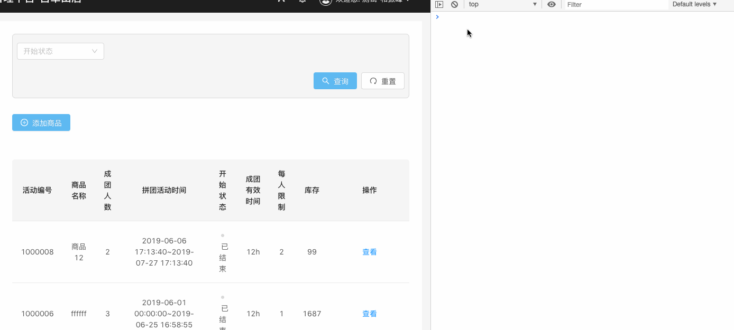The image size is (734, 330).
Task: Click the 成团有效时间 column header
Action: (253, 190)
